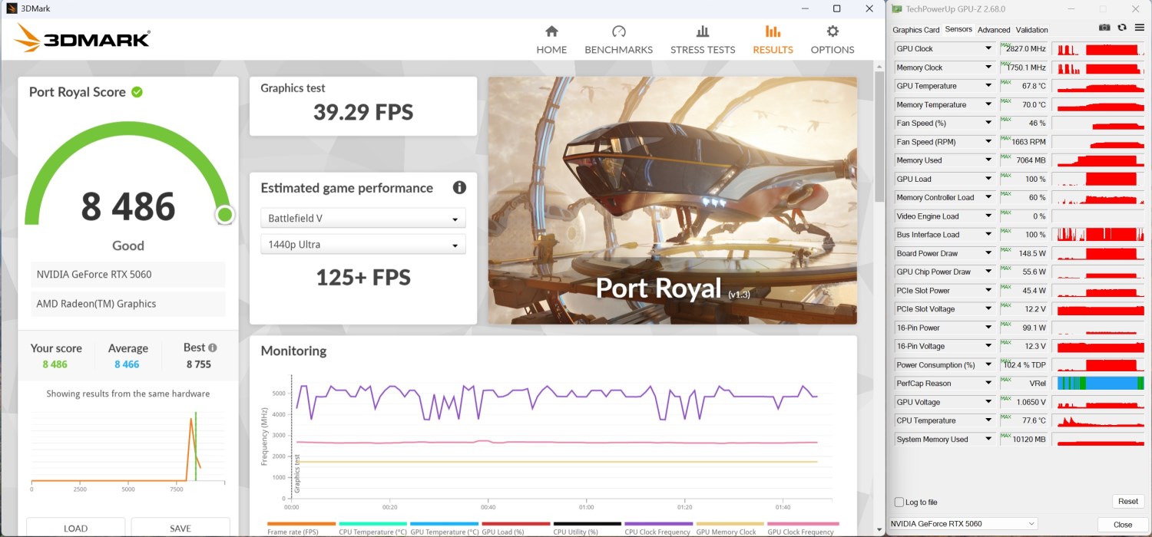The width and height of the screenshot is (1152, 537).
Task: Select the Sensors tab in GPU-Z
Action: click(x=958, y=29)
